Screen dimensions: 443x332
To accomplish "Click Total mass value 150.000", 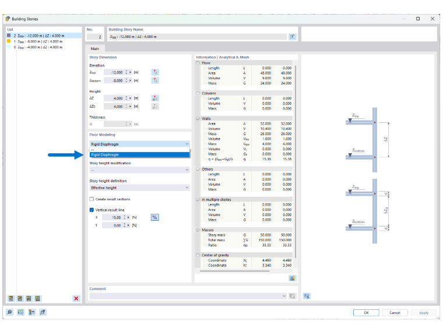I will pyautogui.click(x=266, y=240).
